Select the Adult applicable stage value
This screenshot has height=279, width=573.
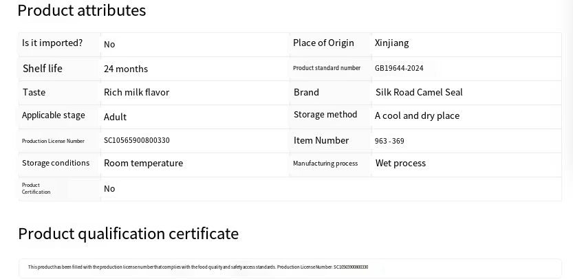pos(115,117)
